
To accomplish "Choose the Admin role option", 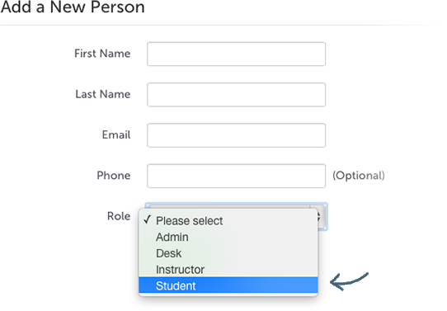I will tap(228, 237).
